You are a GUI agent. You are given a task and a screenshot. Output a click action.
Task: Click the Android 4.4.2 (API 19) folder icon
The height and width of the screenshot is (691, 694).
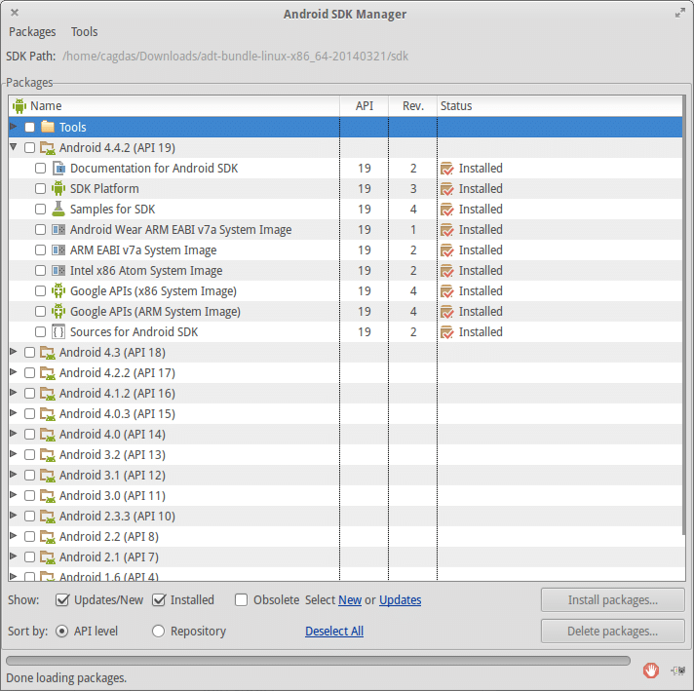point(48,148)
